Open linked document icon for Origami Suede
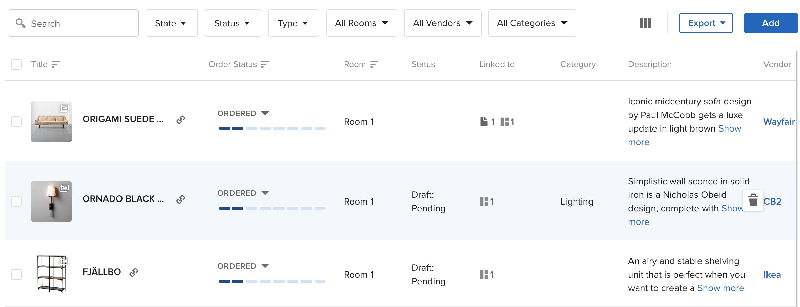 coord(484,122)
